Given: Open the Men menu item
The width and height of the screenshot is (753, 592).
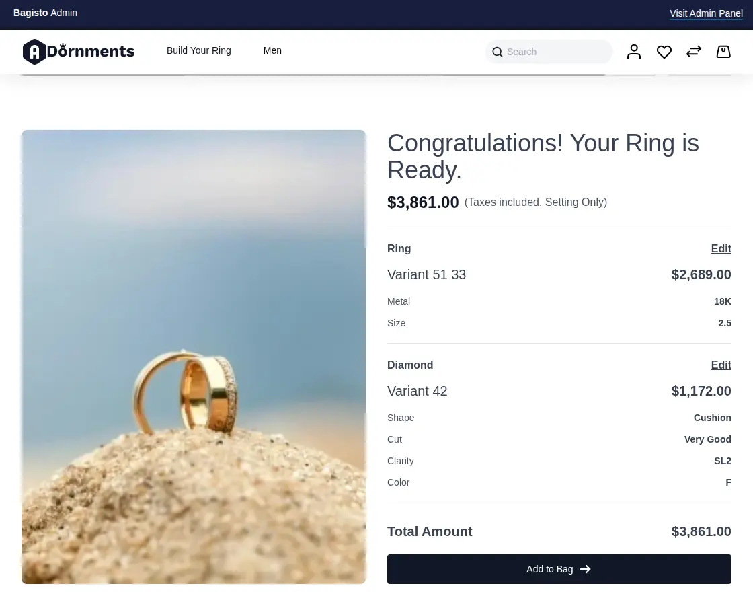Looking at the screenshot, I should pyautogui.click(x=272, y=51).
